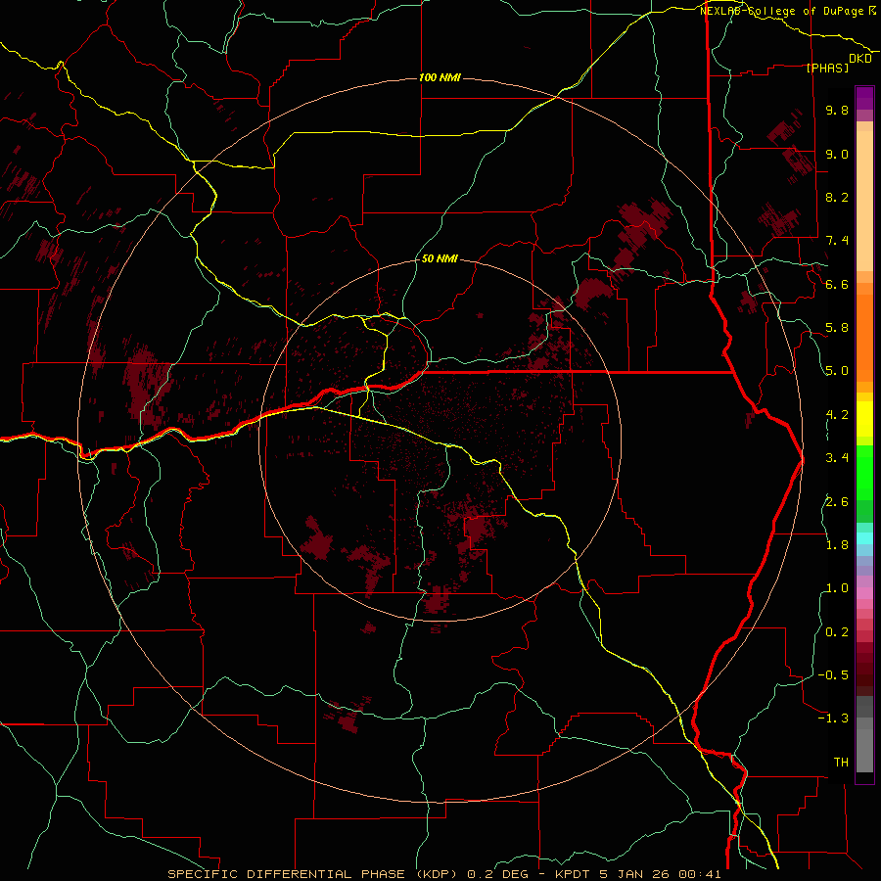This screenshot has height=881, width=881.
Task: Click the 2.6 value on the color scale
Action: 837,502
